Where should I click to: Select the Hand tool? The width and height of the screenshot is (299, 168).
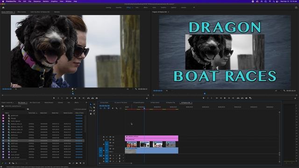pyautogui.click(x=91, y=114)
